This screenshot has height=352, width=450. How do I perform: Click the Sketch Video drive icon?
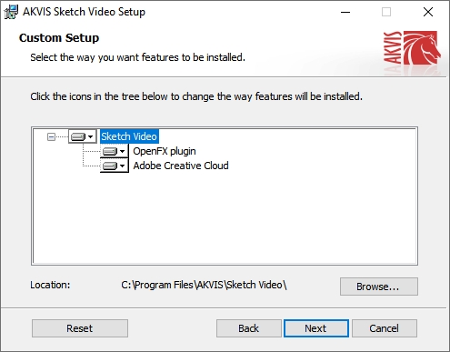pyautogui.click(x=78, y=136)
